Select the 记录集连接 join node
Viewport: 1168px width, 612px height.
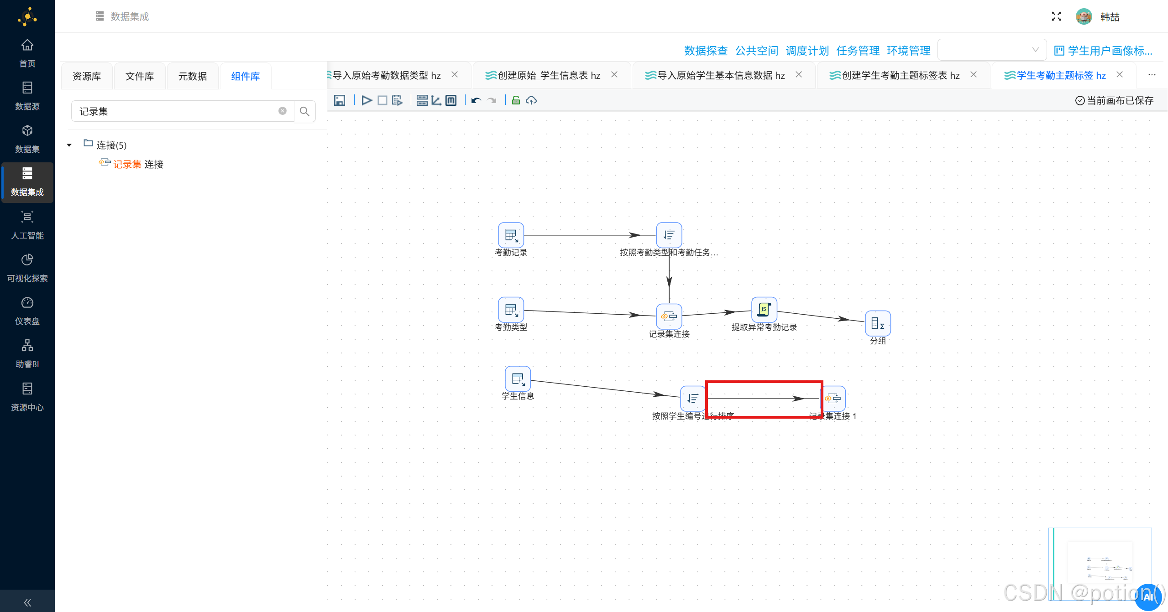pyautogui.click(x=669, y=316)
